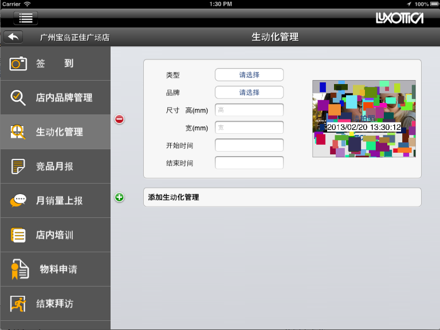Tap the speech bubble icon for 月销量上报
This screenshot has width=440, height=330.
[18, 201]
